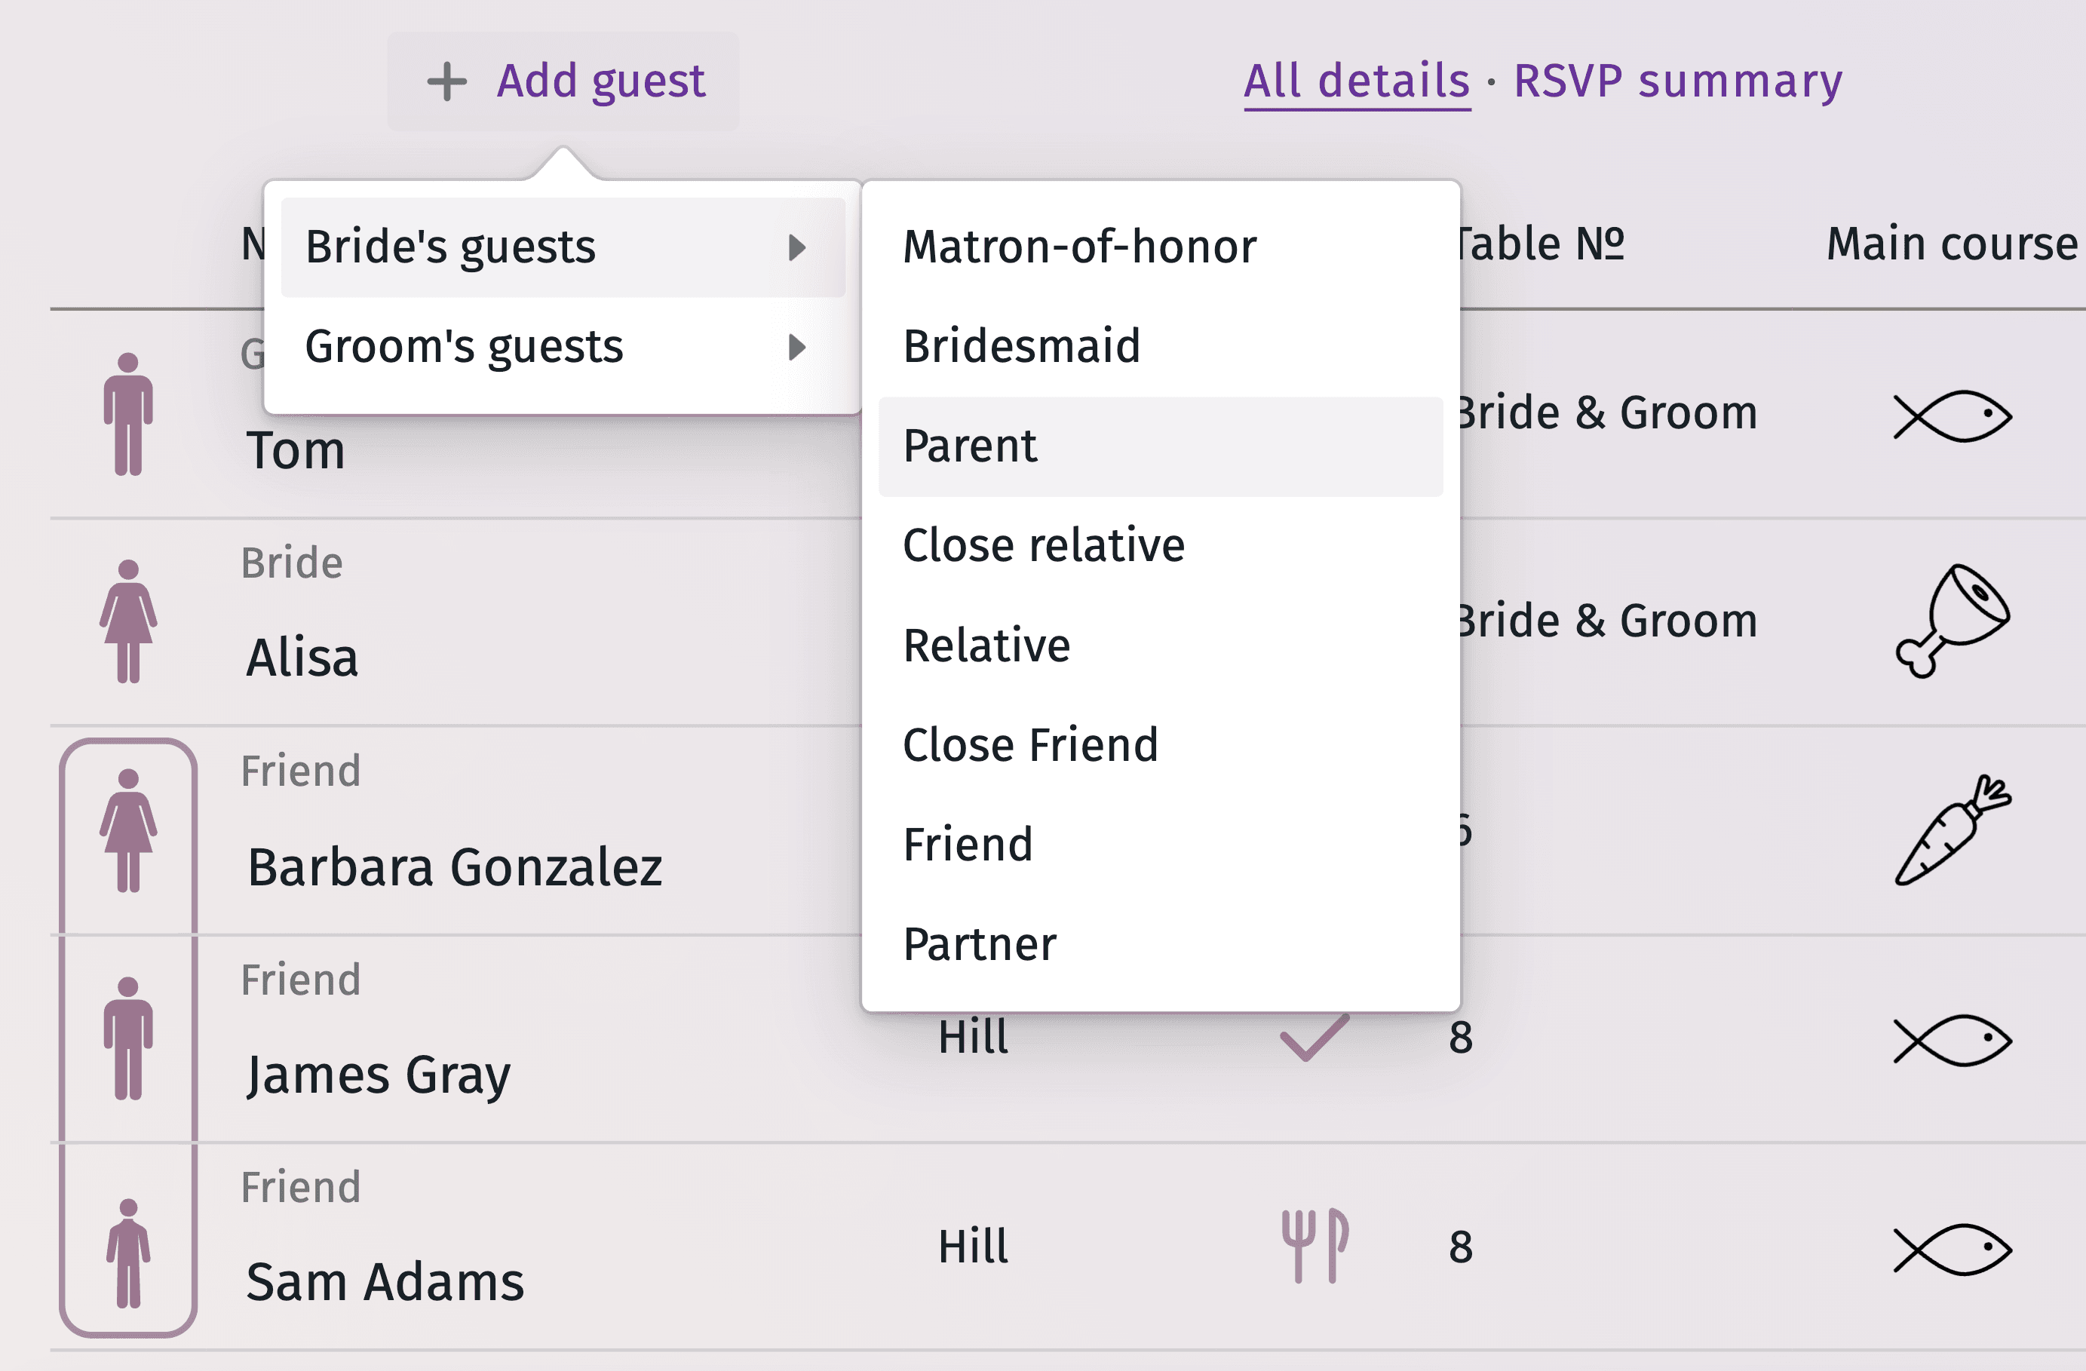Select Matron-of-honor from the role list
The height and width of the screenshot is (1371, 2086).
1079,247
